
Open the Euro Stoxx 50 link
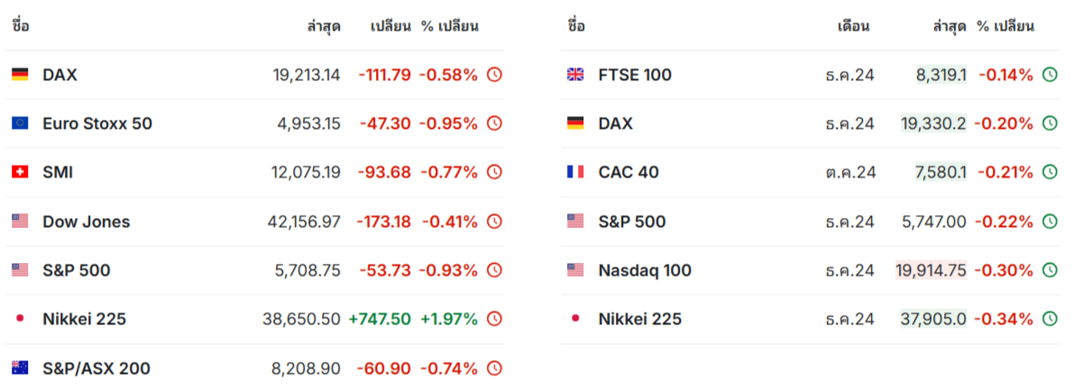pyautogui.click(x=97, y=123)
